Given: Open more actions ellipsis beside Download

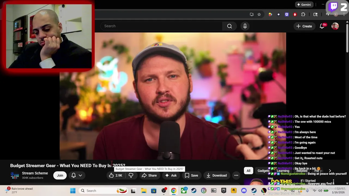Looking at the screenshot, I should (x=236, y=176).
